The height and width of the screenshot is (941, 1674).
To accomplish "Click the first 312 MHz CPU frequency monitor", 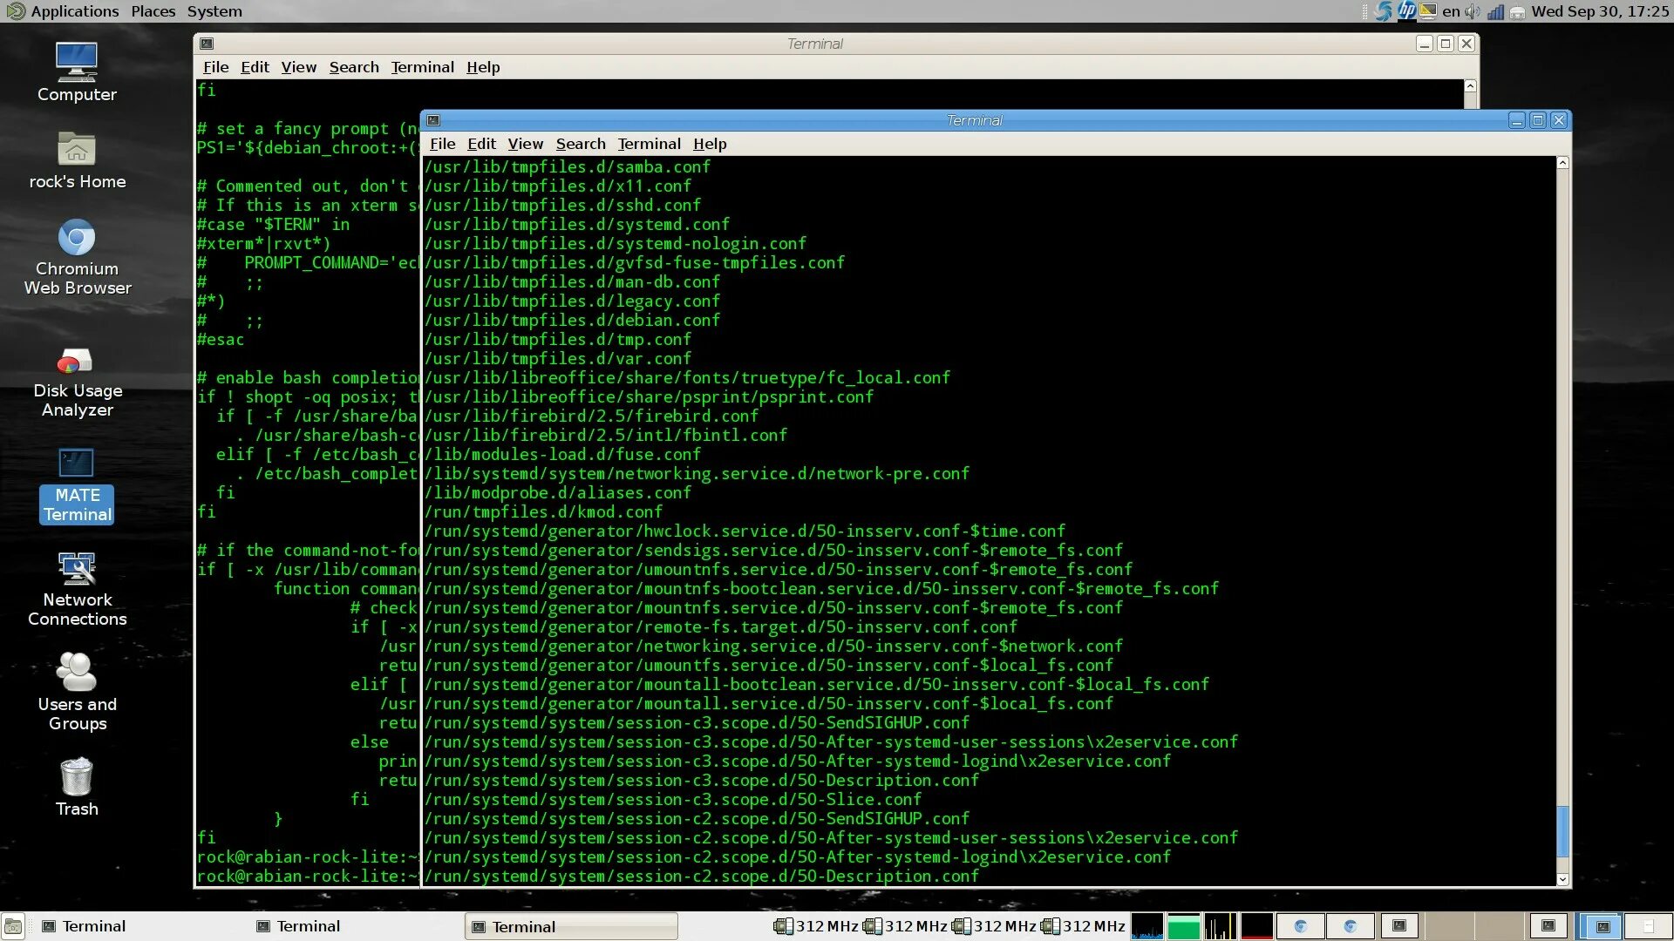I will [817, 926].
